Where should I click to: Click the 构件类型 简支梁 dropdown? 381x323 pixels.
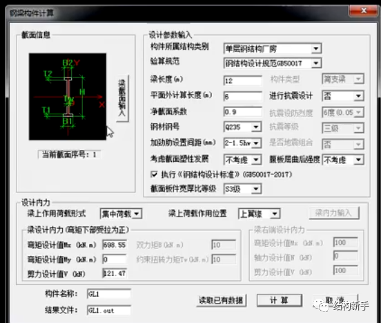pyautogui.click(x=343, y=79)
